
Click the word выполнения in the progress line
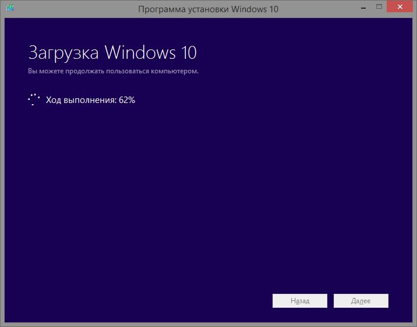(x=90, y=100)
